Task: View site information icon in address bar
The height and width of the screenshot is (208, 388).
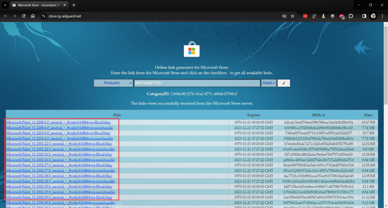Action: 44,16
